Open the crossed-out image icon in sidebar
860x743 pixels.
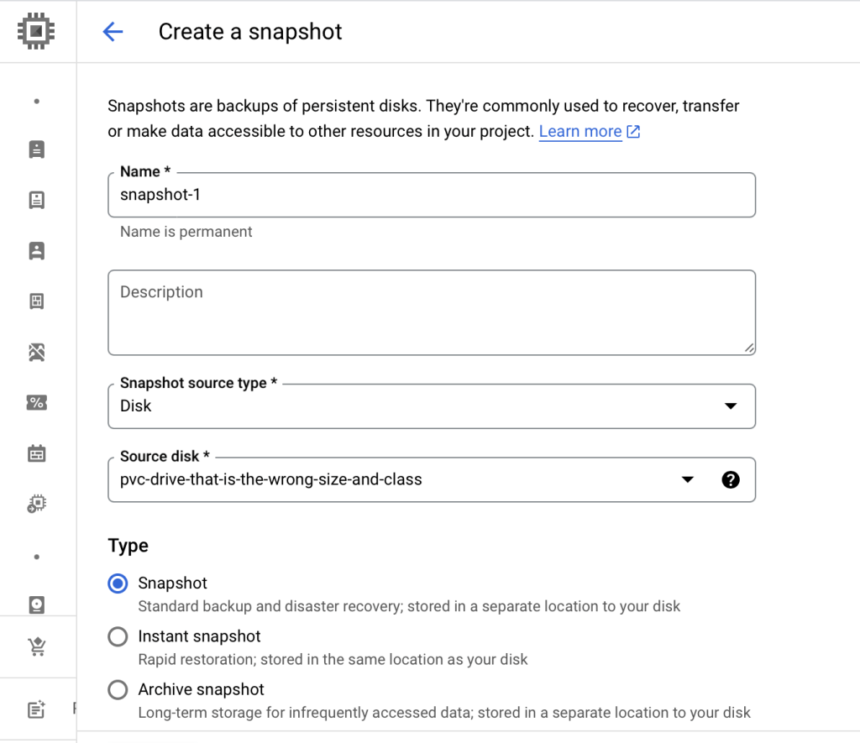coord(36,352)
